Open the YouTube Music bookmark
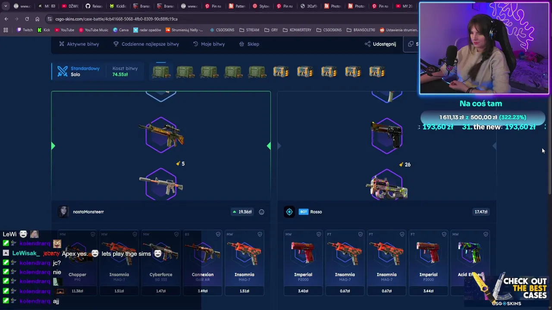The image size is (552, 310). coord(93,30)
